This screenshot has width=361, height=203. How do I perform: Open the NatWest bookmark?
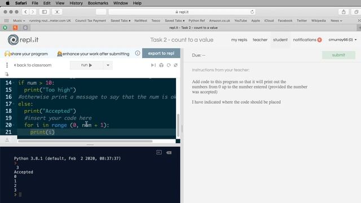tap(140, 20)
